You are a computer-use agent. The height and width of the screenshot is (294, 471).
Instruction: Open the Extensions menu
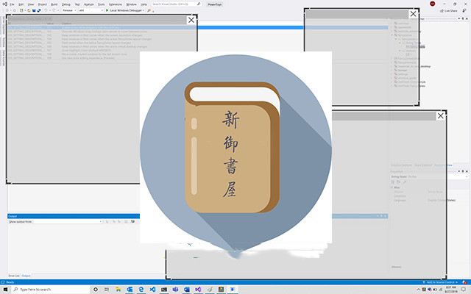click(x=116, y=4)
